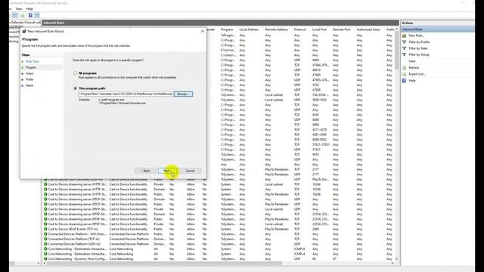The width and height of the screenshot is (484, 272).
Task: Sort by the Protocol column header
Action: pyautogui.click(x=300, y=29)
